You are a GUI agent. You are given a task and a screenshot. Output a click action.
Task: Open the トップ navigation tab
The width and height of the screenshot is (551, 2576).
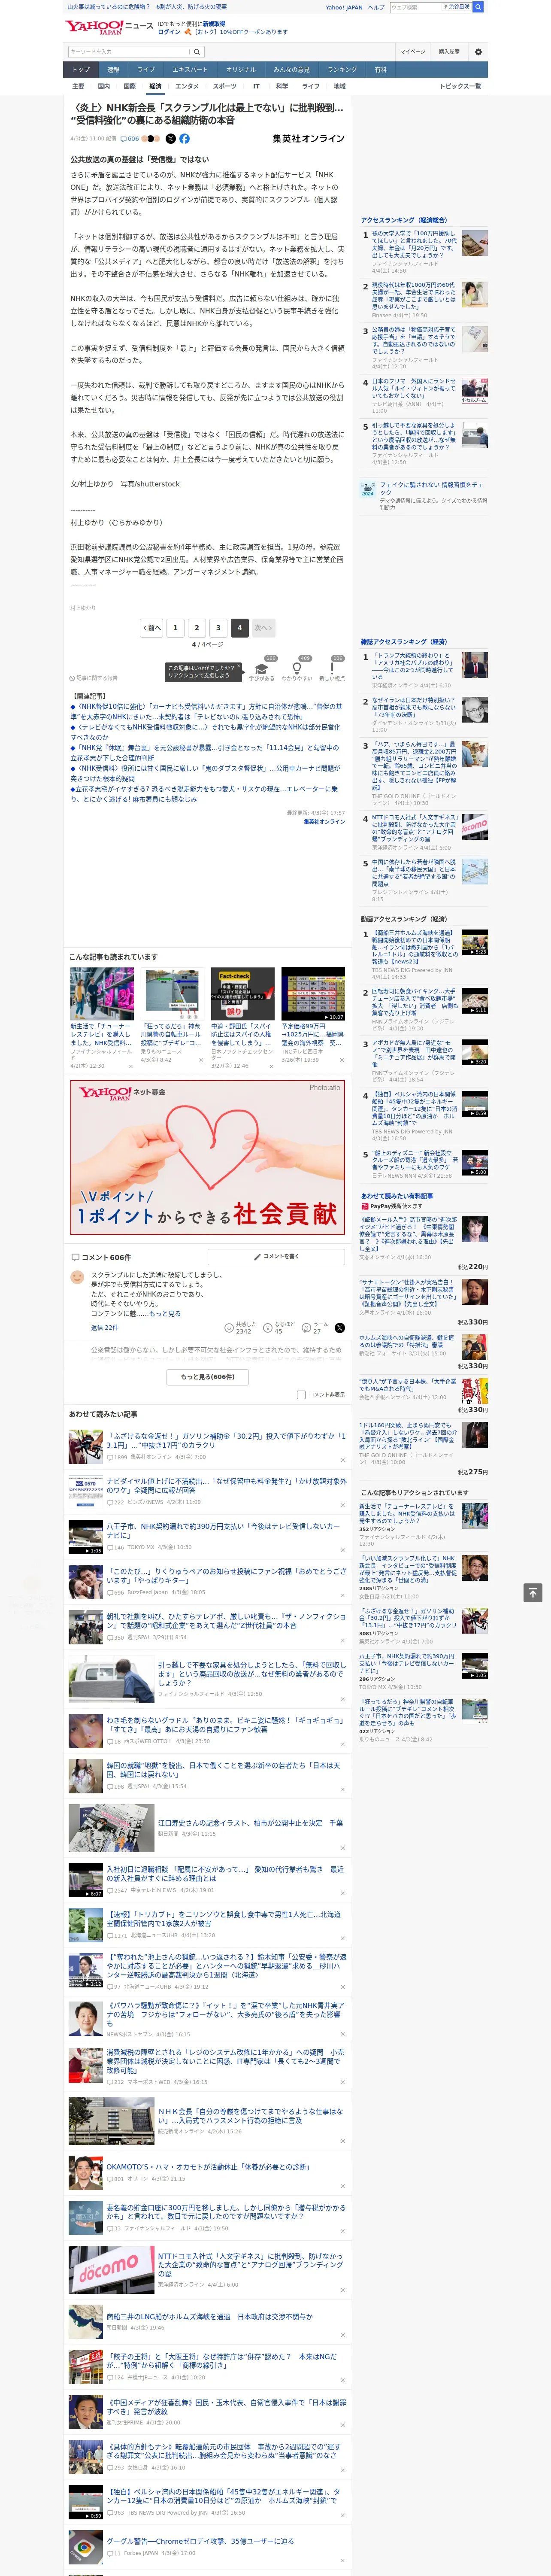[x=81, y=70]
